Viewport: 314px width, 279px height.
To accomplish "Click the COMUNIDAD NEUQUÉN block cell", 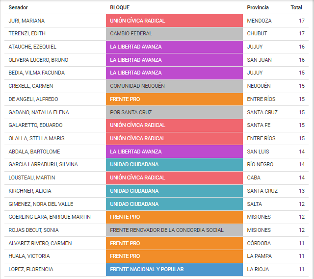I will [x=174, y=86].
